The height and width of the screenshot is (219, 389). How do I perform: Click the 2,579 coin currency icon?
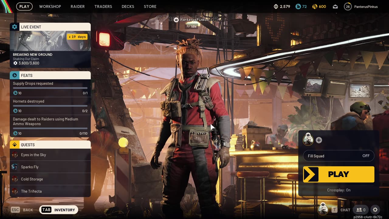coord(276,6)
